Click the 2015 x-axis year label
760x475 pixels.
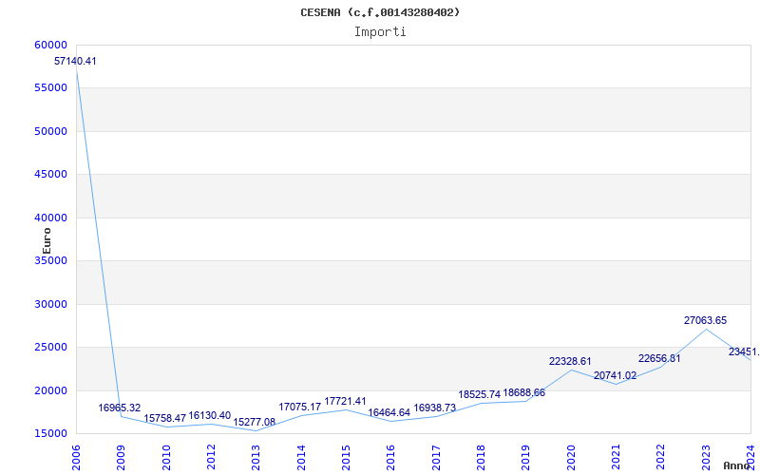[346, 458]
